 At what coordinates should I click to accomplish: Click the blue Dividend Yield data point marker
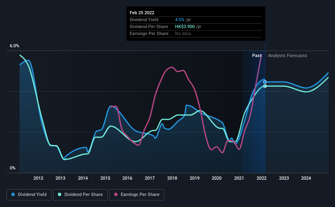(265, 82)
